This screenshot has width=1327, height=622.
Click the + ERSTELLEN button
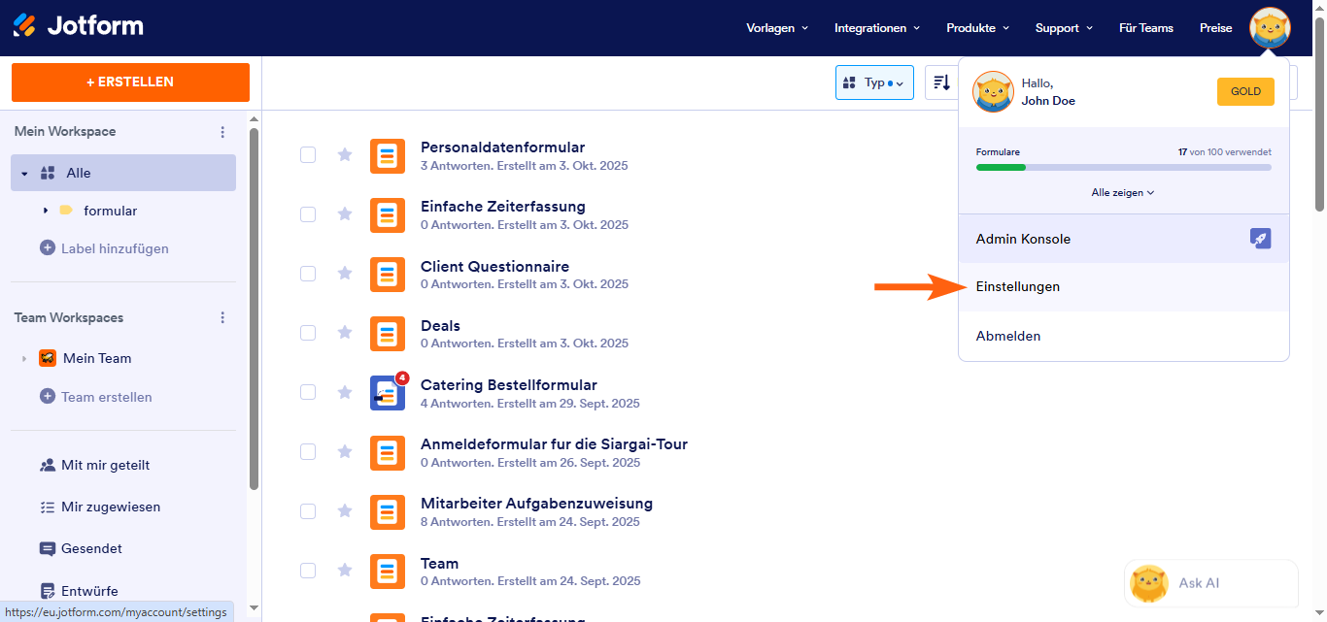(130, 82)
